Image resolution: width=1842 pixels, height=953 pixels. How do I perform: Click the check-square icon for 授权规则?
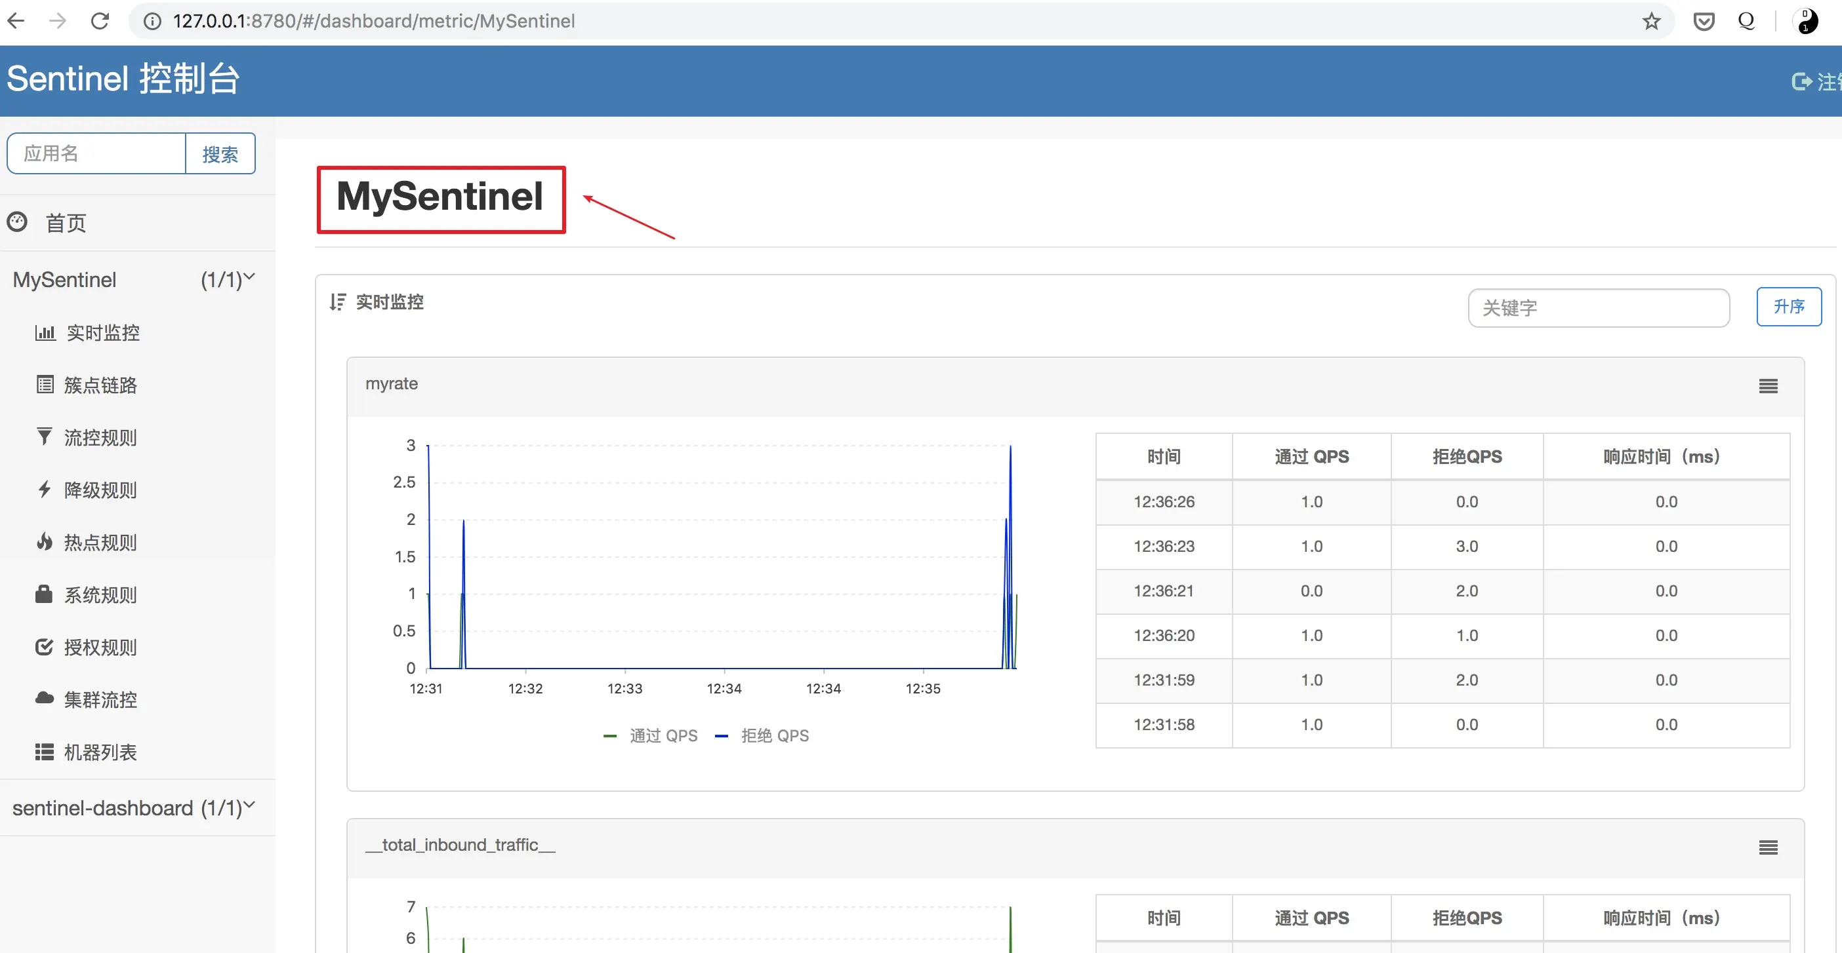pyautogui.click(x=45, y=646)
